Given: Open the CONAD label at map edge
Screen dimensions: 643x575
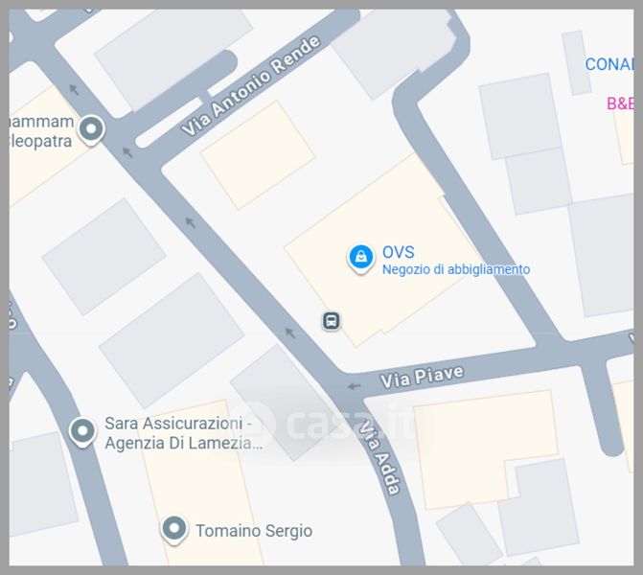Looking at the screenshot, I should [x=609, y=64].
